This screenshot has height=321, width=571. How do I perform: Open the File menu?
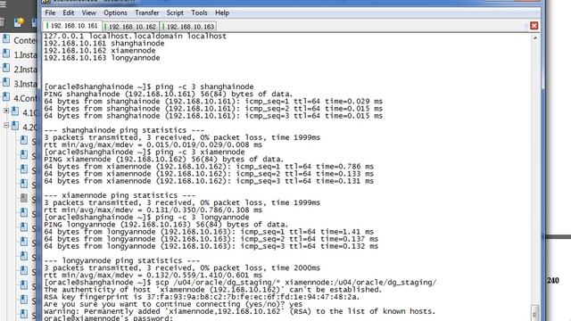(50, 12)
